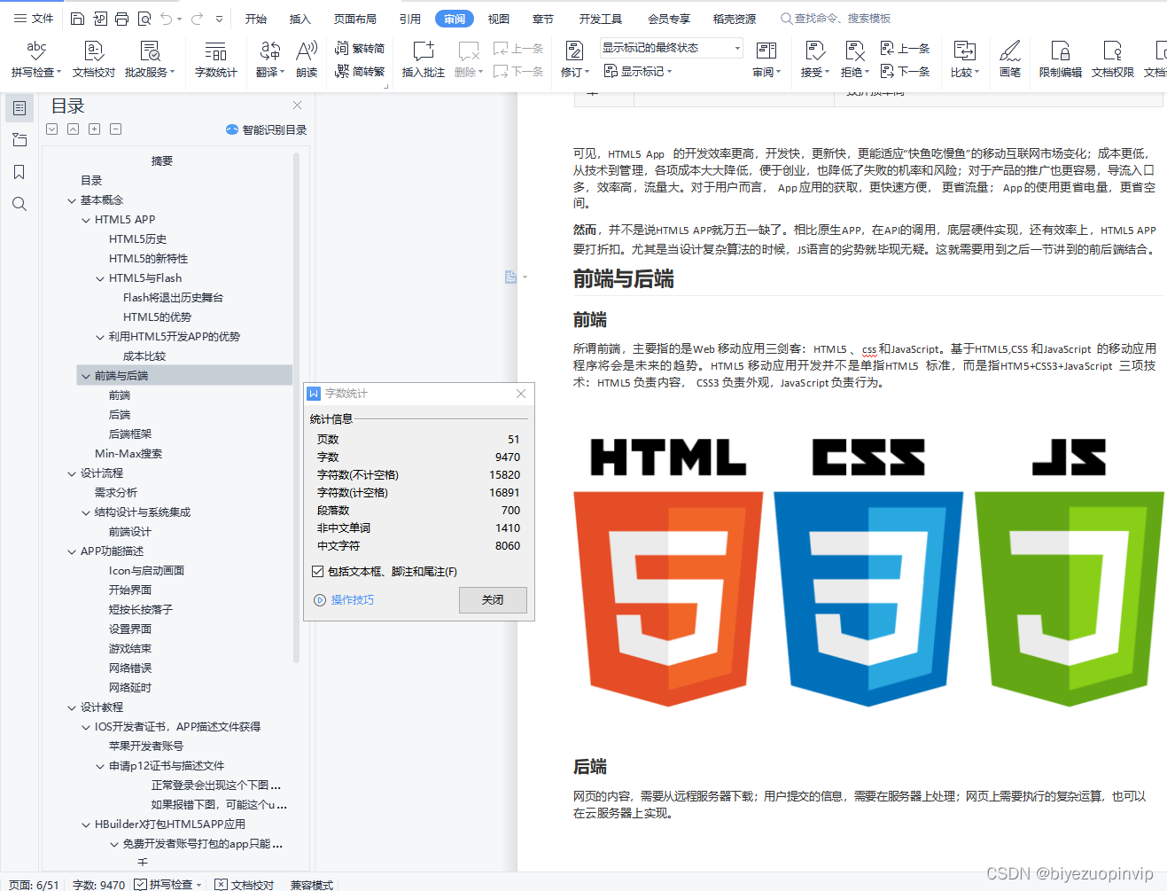
Task: Click 页面: 6/51 in status bar
Action: click(x=34, y=884)
